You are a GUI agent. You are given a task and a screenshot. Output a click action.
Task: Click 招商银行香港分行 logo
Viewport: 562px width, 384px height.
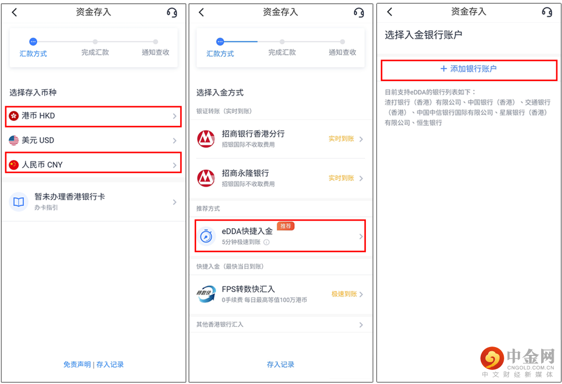point(206,139)
